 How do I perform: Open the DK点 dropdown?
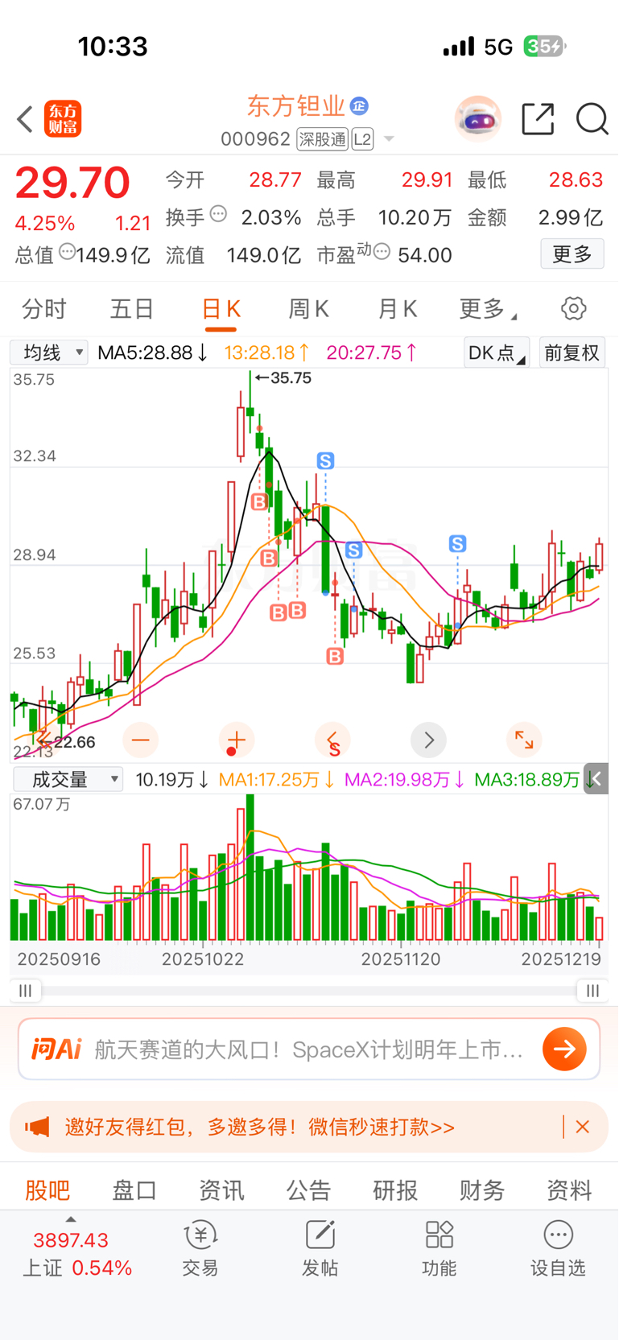(497, 353)
